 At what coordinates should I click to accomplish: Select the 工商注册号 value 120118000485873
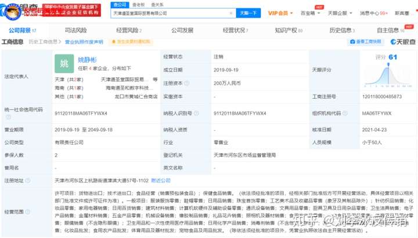click(x=382, y=96)
